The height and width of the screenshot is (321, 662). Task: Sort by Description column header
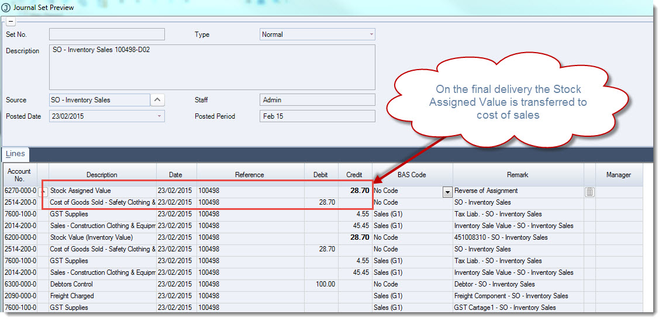pyautogui.click(x=102, y=175)
